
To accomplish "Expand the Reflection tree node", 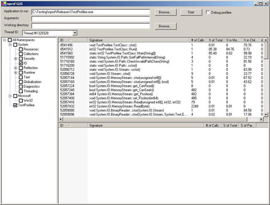I will click(x=16, y=68).
